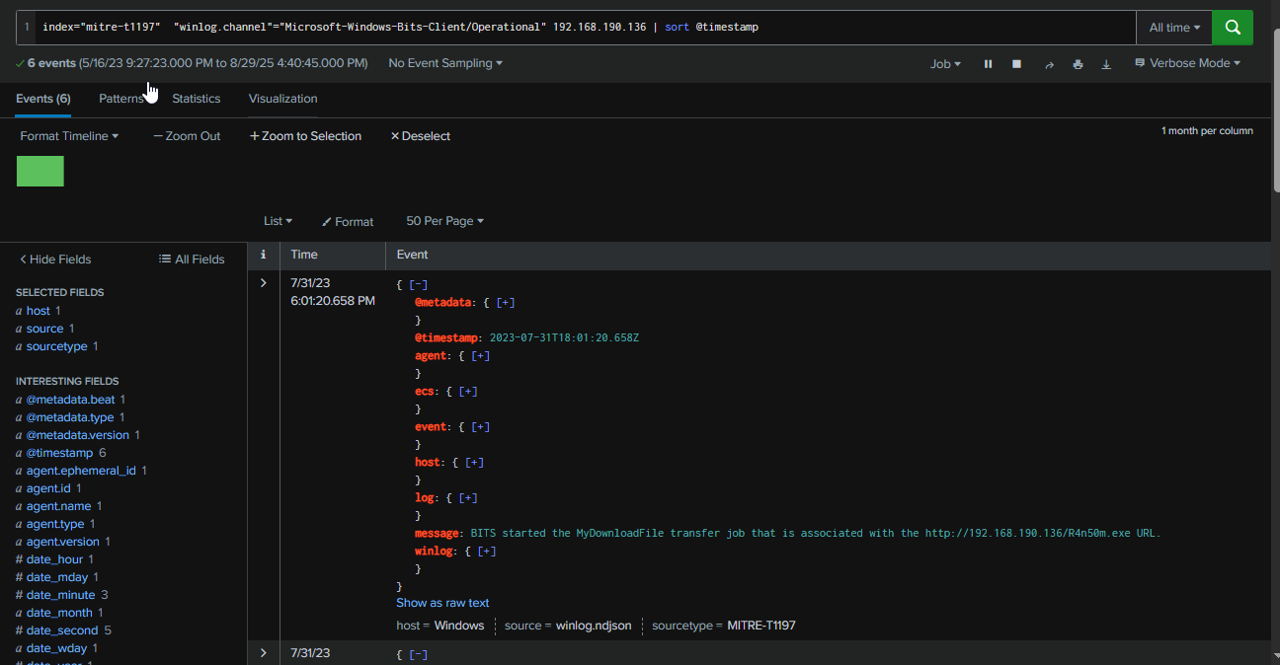Expand the first event row chevron
The image size is (1280, 665).
click(x=264, y=283)
